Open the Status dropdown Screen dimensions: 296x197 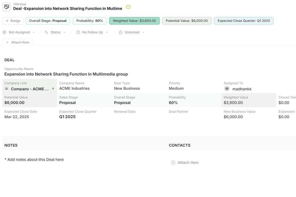(x=55, y=32)
